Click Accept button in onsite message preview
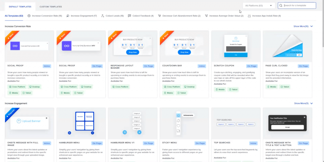The image size is (324, 162). click(287, 127)
